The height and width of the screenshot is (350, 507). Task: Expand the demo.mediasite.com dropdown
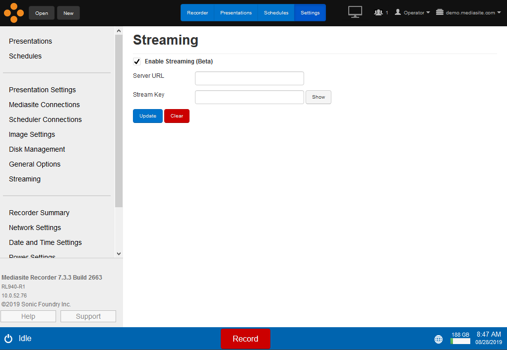499,12
